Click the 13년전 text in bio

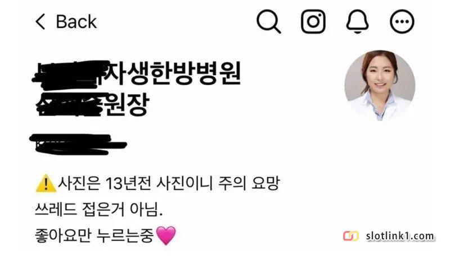tap(128, 183)
